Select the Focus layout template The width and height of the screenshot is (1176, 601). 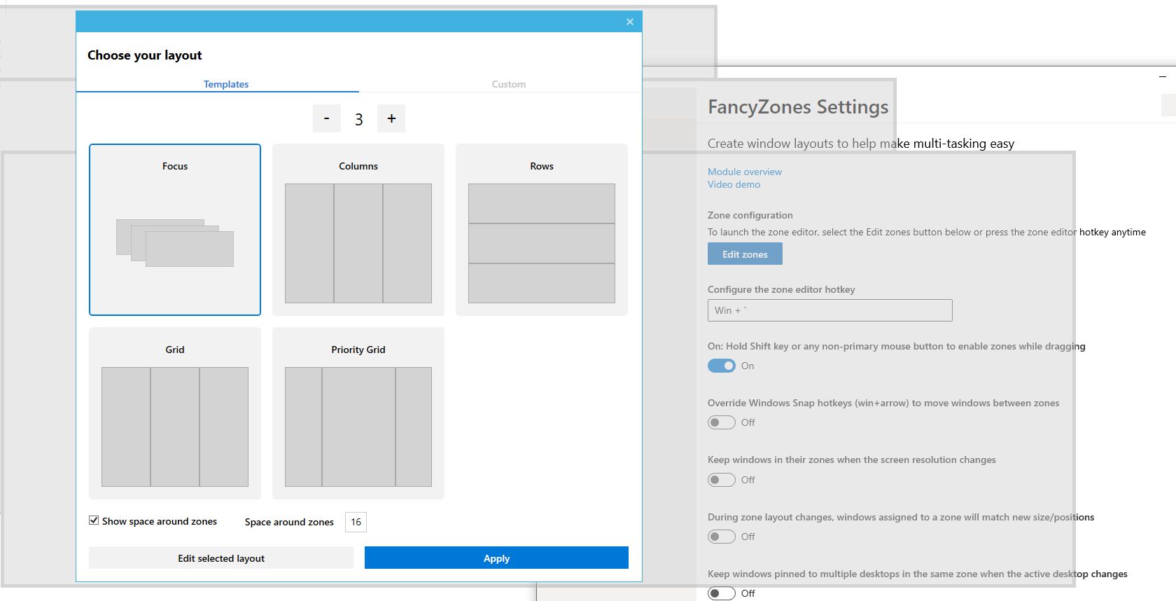tap(175, 230)
